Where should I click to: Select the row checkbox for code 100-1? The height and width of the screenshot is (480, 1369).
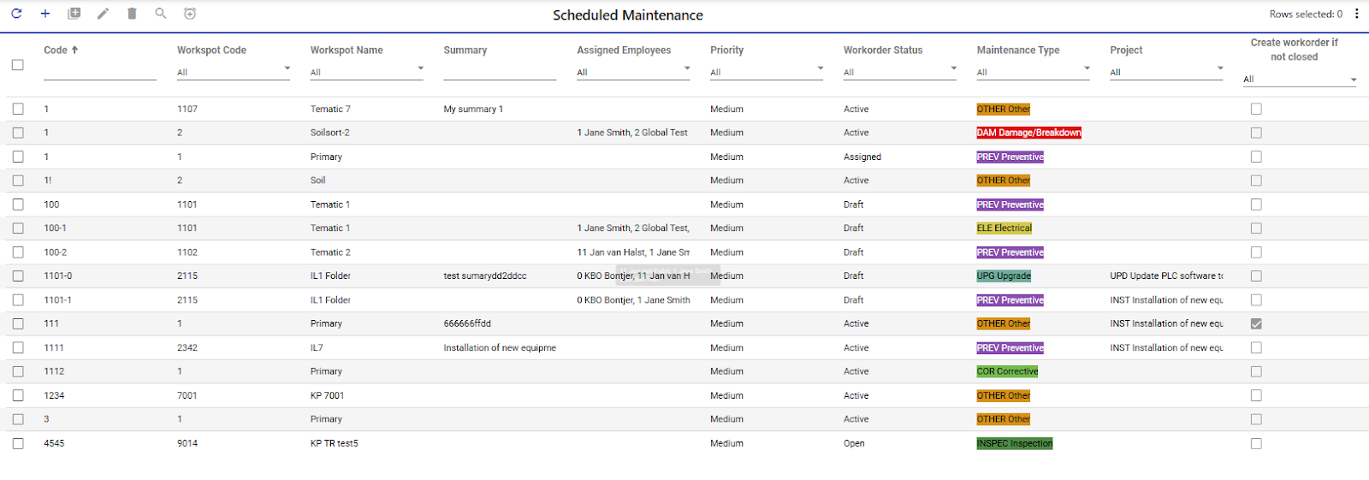pos(18,228)
